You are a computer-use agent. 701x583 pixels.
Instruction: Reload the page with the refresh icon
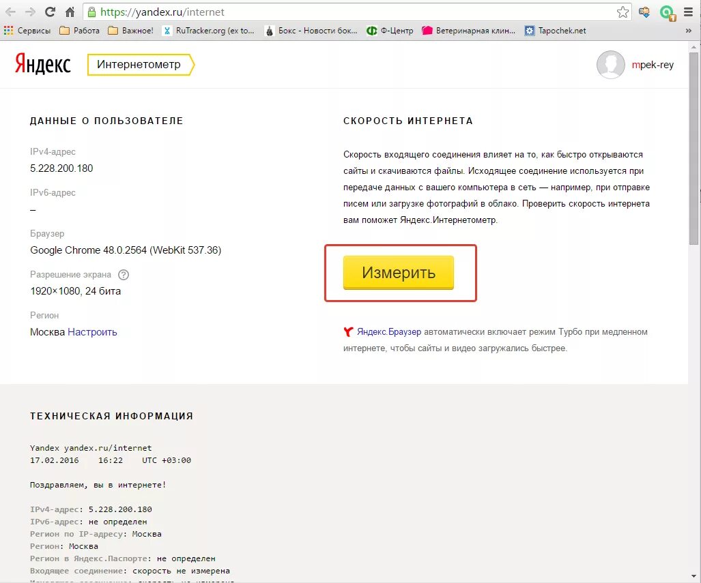[50, 12]
